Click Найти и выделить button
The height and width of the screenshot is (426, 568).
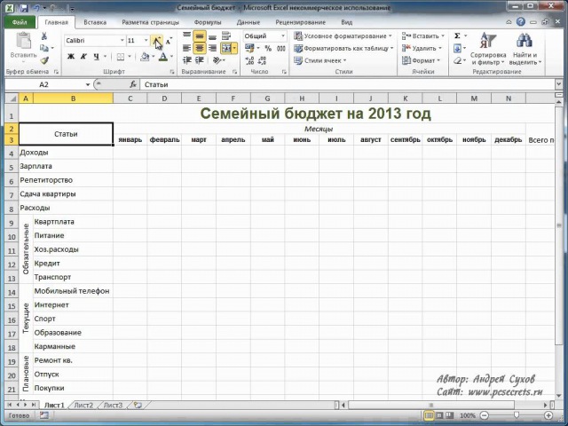[525, 48]
